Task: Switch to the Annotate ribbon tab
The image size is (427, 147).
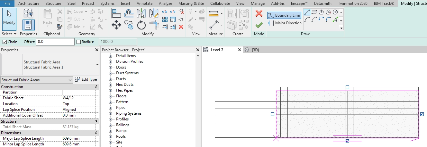Action: [x=144, y=4]
